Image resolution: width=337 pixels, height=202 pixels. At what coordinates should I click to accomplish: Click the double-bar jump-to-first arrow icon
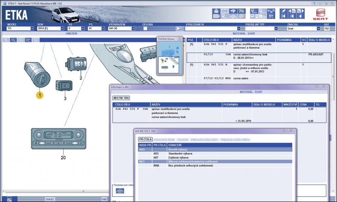point(283,16)
